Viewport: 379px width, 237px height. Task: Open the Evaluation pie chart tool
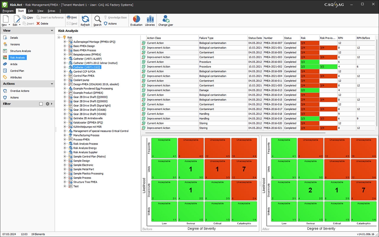click(136, 21)
